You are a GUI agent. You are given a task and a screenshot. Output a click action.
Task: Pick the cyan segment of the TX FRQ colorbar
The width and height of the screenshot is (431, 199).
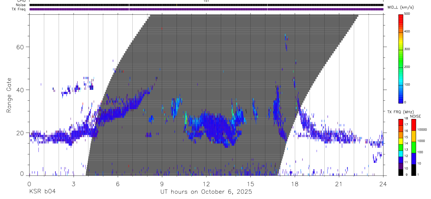click(400, 153)
